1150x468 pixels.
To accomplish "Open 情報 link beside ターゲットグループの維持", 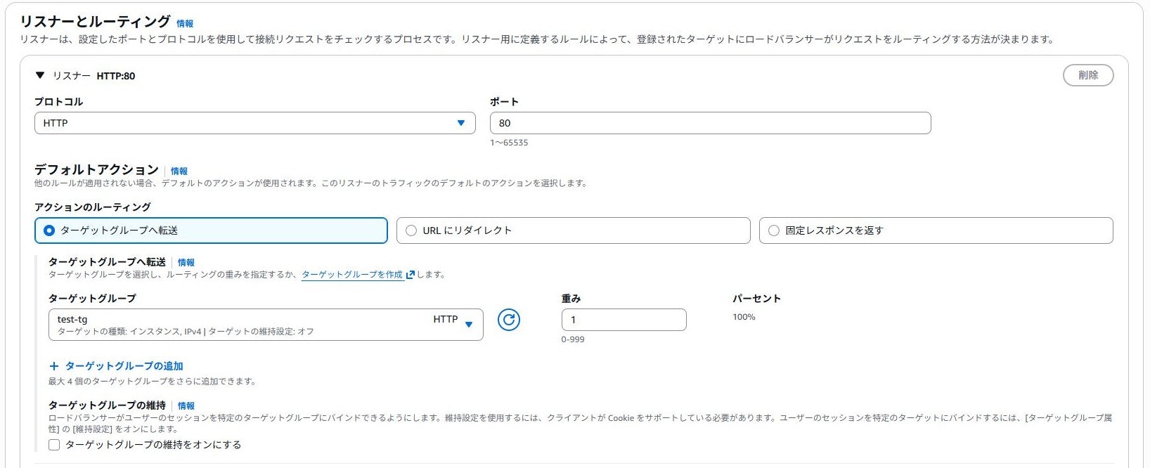I will [186, 406].
